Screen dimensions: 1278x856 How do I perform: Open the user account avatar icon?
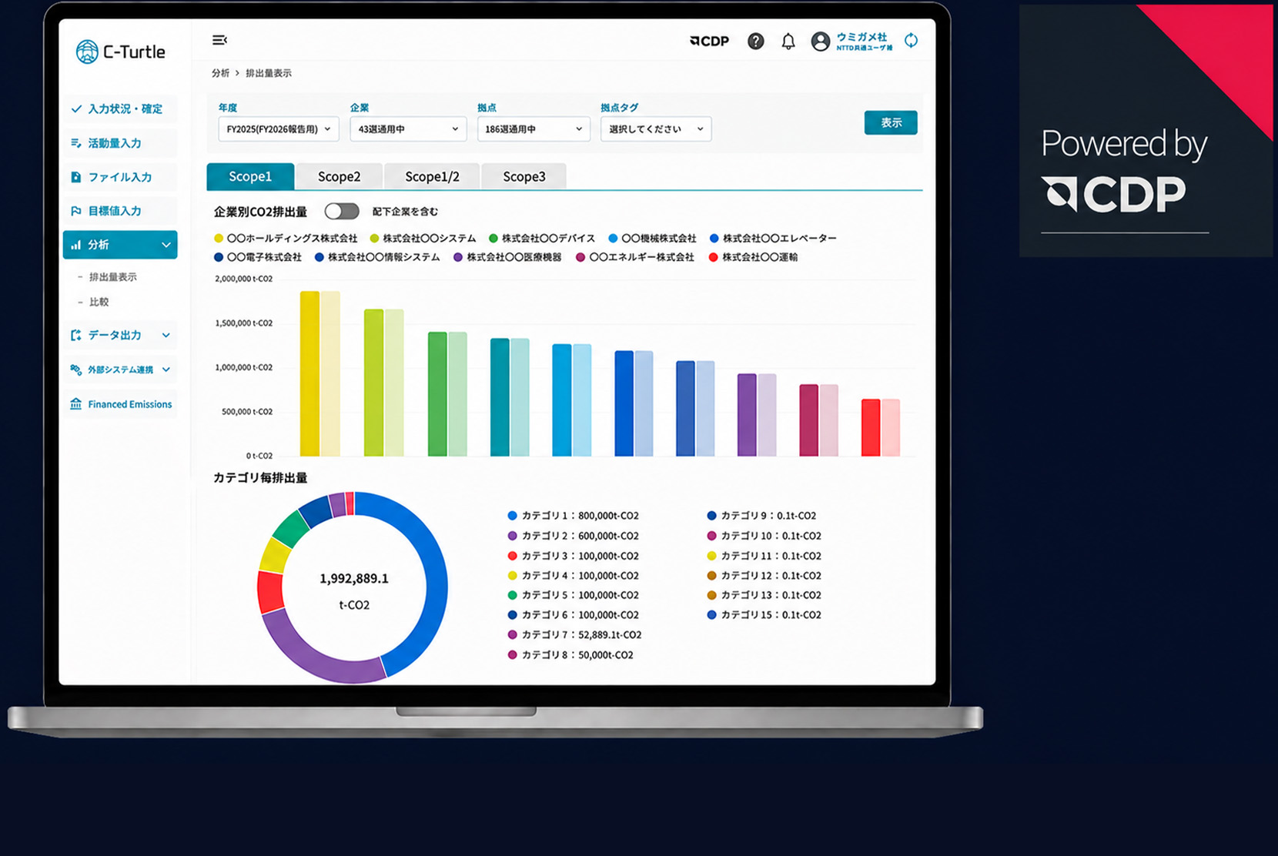[821, 42]
